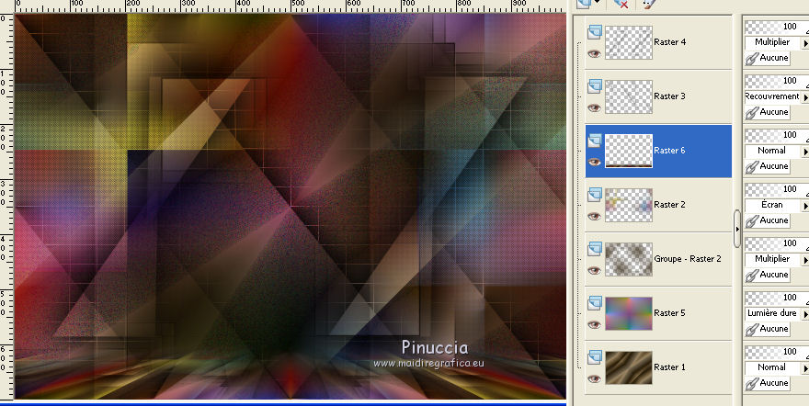This screenshot has width=809, height=406.
Task: Hide the selected Raster 6 layer
Action: pos(595,162)
